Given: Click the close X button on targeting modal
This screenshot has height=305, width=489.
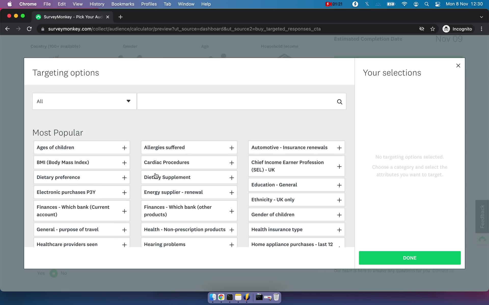Looking at the screenshot, I should pos(458,65).
